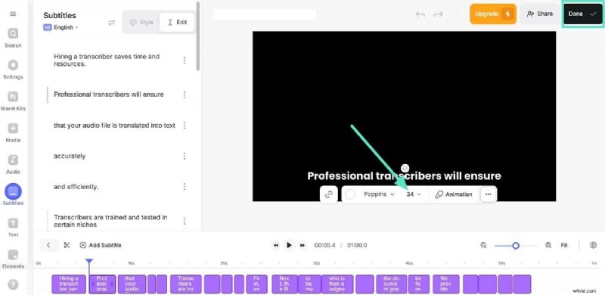Open options for 'Professional transcribers will ensure' row
This screenshot has width=605, height=295.
(x=185, y=95)
